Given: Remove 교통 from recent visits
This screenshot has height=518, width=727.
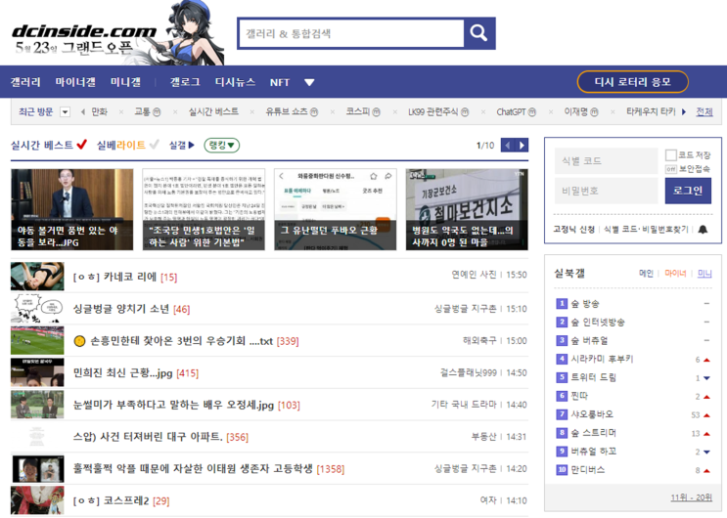Looking at the screenshot, I should [175, 112].
